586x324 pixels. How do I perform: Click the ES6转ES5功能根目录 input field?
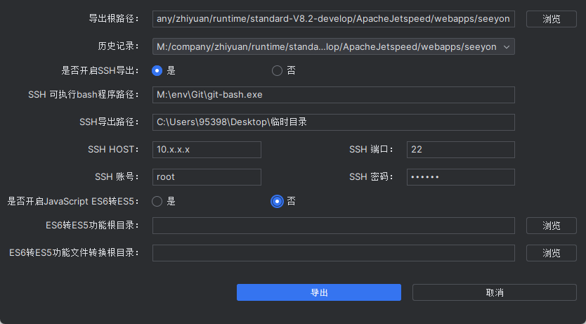[333, 226]
